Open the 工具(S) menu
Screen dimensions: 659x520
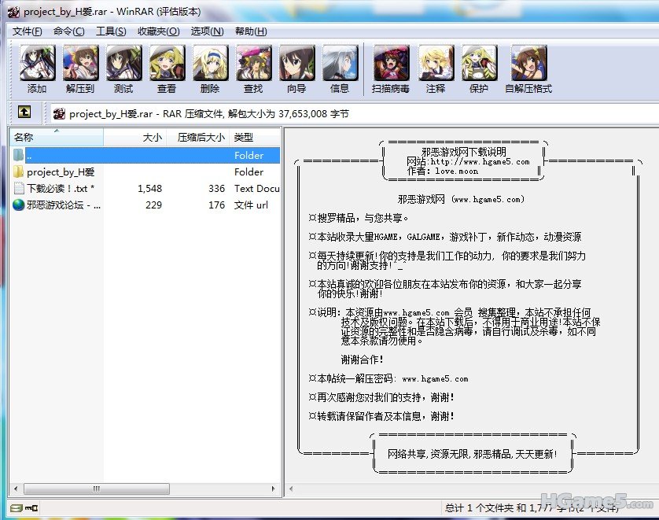pyautogui.click(x=111, y=31)
